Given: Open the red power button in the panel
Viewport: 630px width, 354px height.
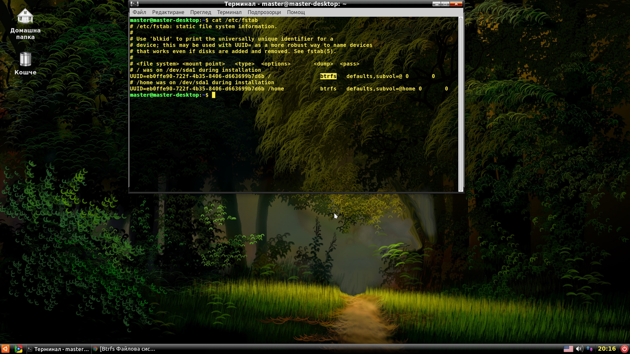Looking at the screenshot, I should (x=625, y=349).
